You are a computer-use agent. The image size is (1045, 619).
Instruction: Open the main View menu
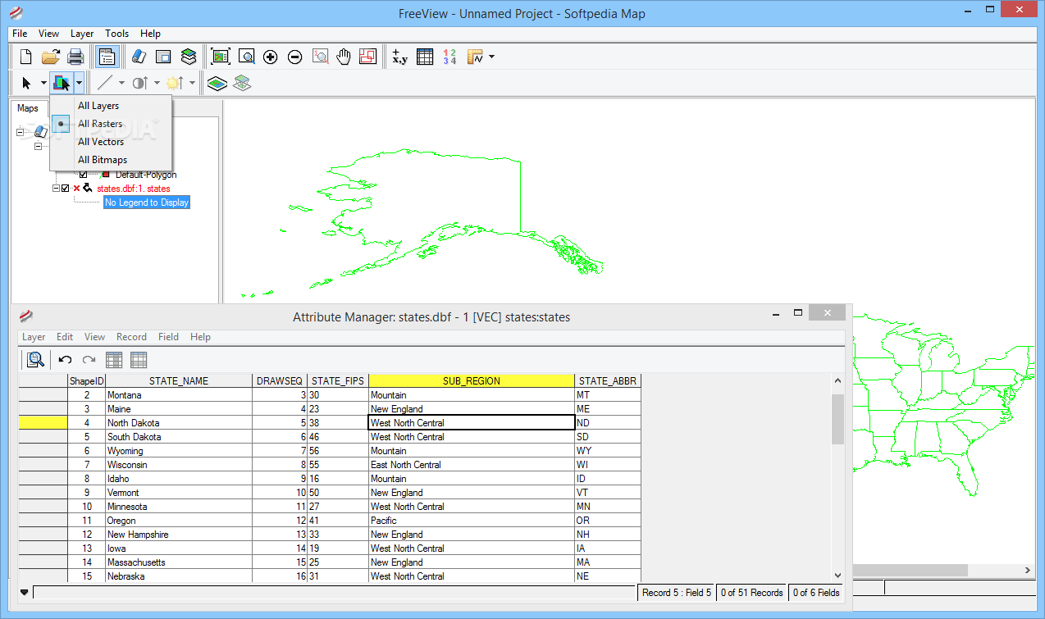[x=48, y=34]
